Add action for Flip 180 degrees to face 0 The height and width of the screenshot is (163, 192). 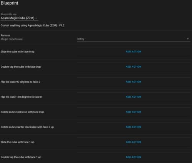pyautogui.click(x=133, y=97)
